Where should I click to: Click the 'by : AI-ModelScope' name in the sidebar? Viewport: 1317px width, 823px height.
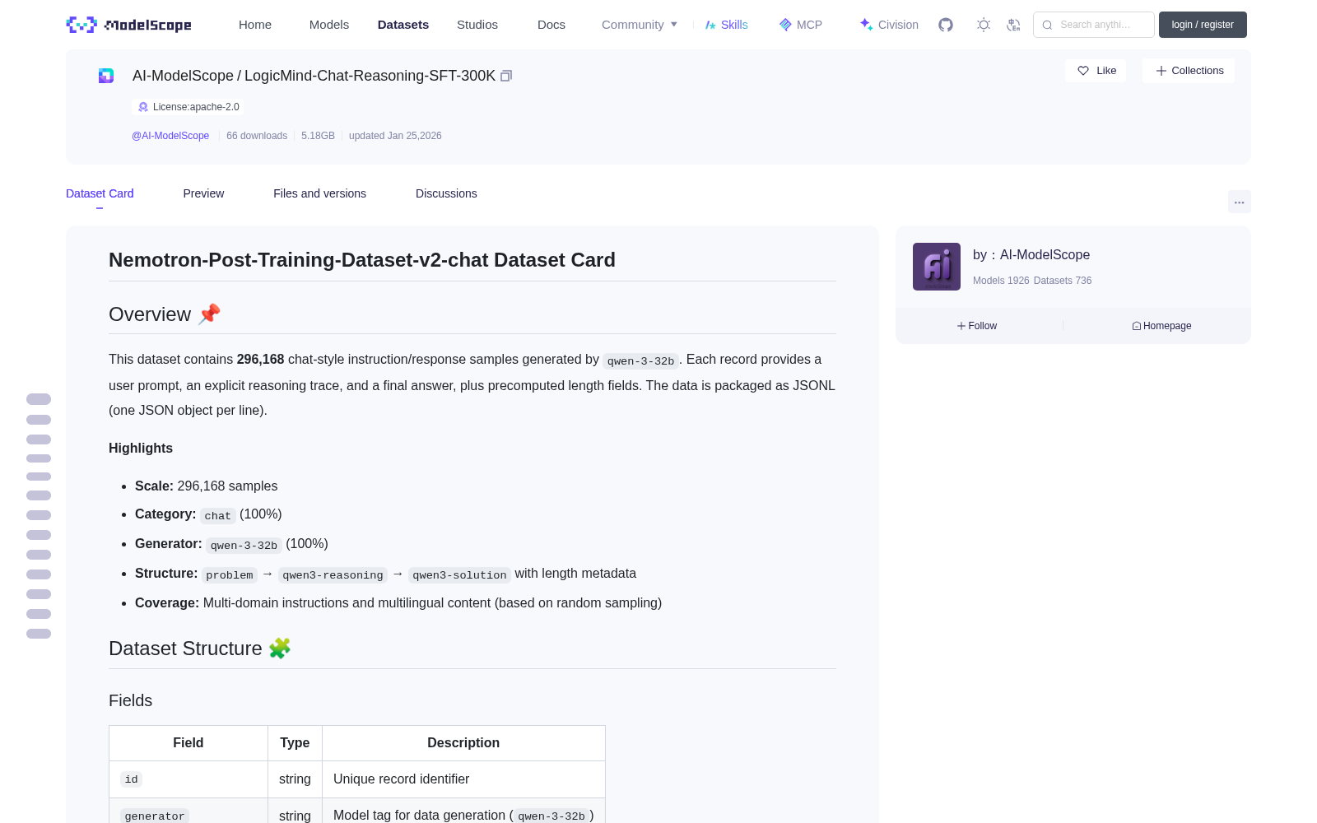click(1031, 255)
